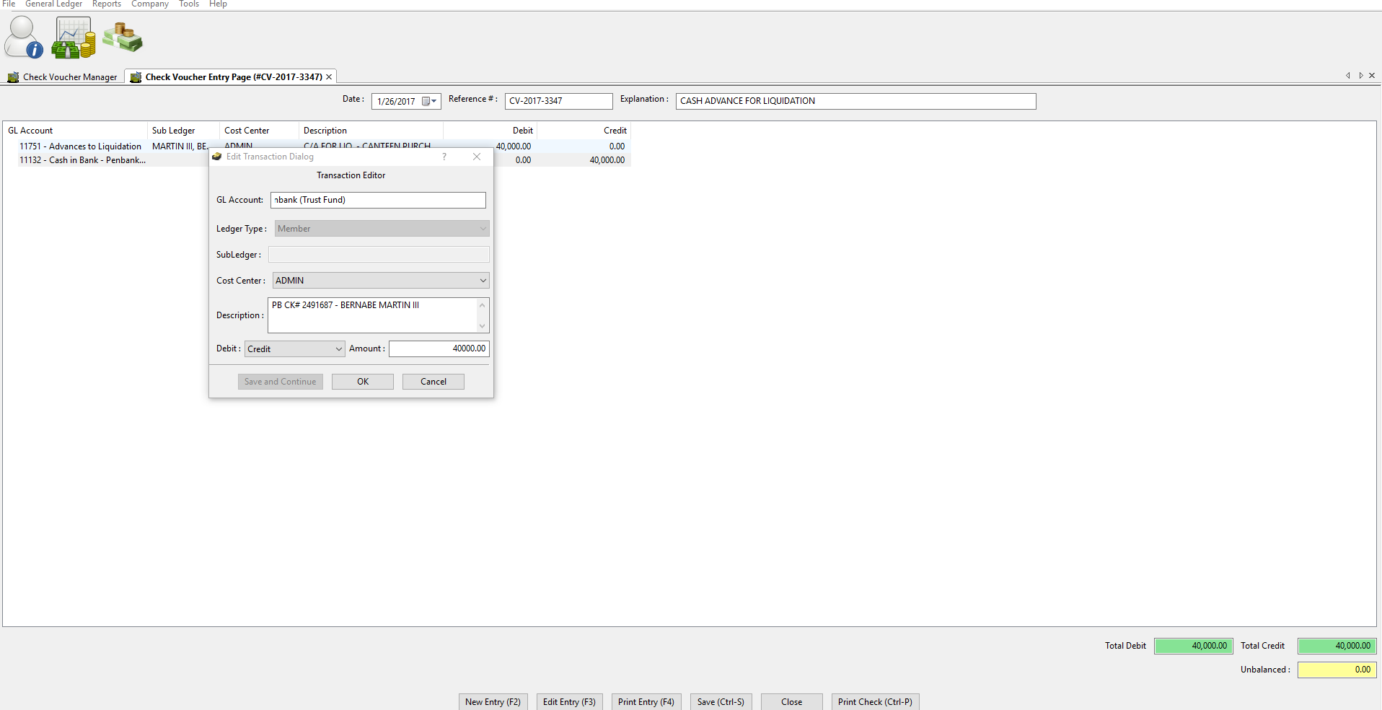The height and width of the screenshot is (710, 1382).
Task: Open the chart and coins report icon
Action: [74, 38]
